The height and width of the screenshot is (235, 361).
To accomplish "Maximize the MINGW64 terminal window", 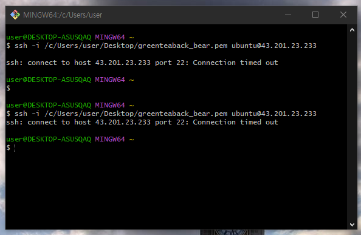I will [x=315, y=15].
